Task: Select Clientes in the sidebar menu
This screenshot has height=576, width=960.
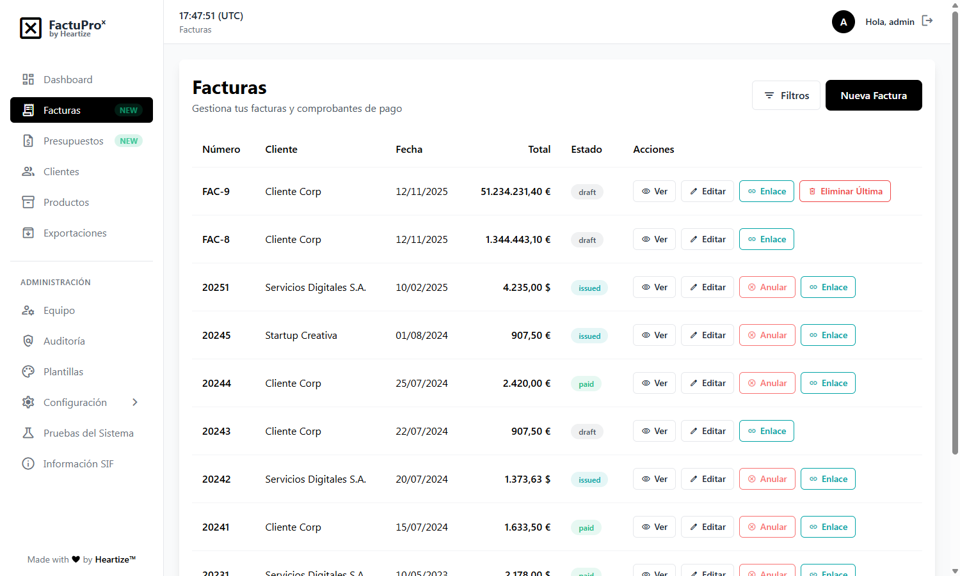Action: coord(61,172)
